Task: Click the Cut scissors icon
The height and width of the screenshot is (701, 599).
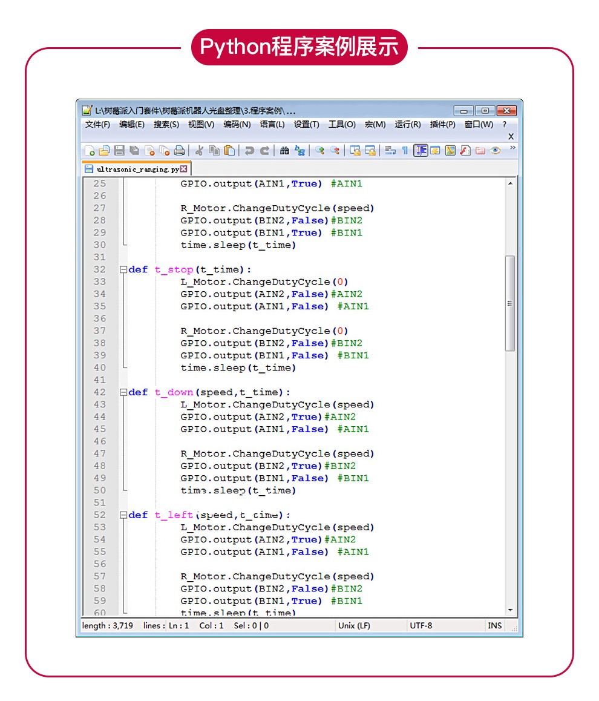Action: (x=199, y=151)
